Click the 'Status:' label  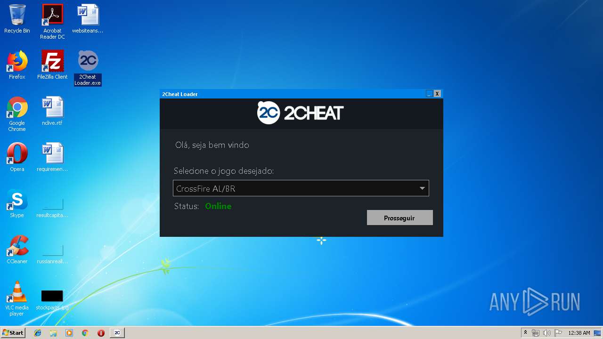point(187,206)
